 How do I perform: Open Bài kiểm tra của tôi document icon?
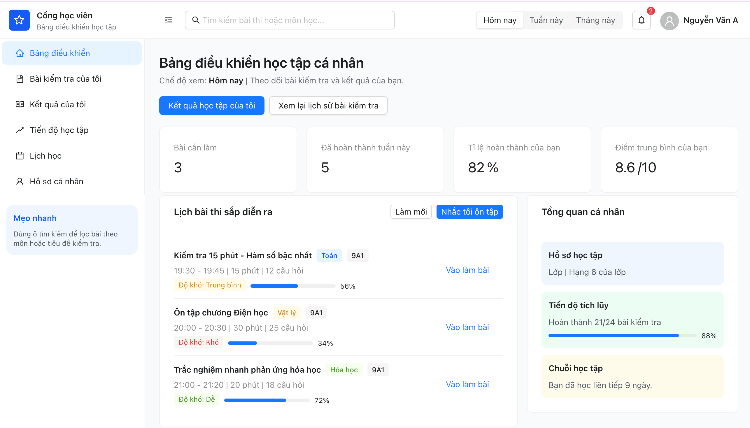point(20,78)
